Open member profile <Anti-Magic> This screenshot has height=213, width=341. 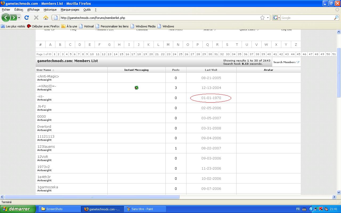[x=48, y=76]
